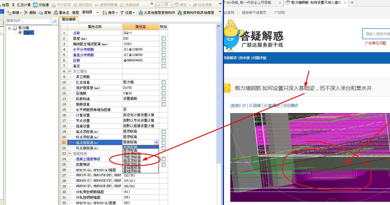Toggle 附加 checkbox for 压墙筋 row
The width and height of the screenshot is (390, 205).
163,93
